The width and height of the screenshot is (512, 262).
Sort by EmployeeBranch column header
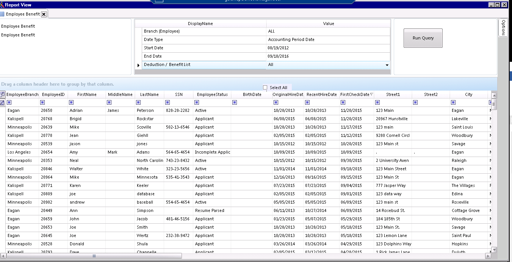[22, 94]
